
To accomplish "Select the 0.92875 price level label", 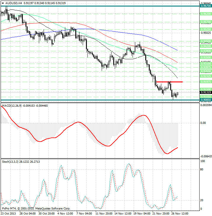I will [x=206, y=67].
